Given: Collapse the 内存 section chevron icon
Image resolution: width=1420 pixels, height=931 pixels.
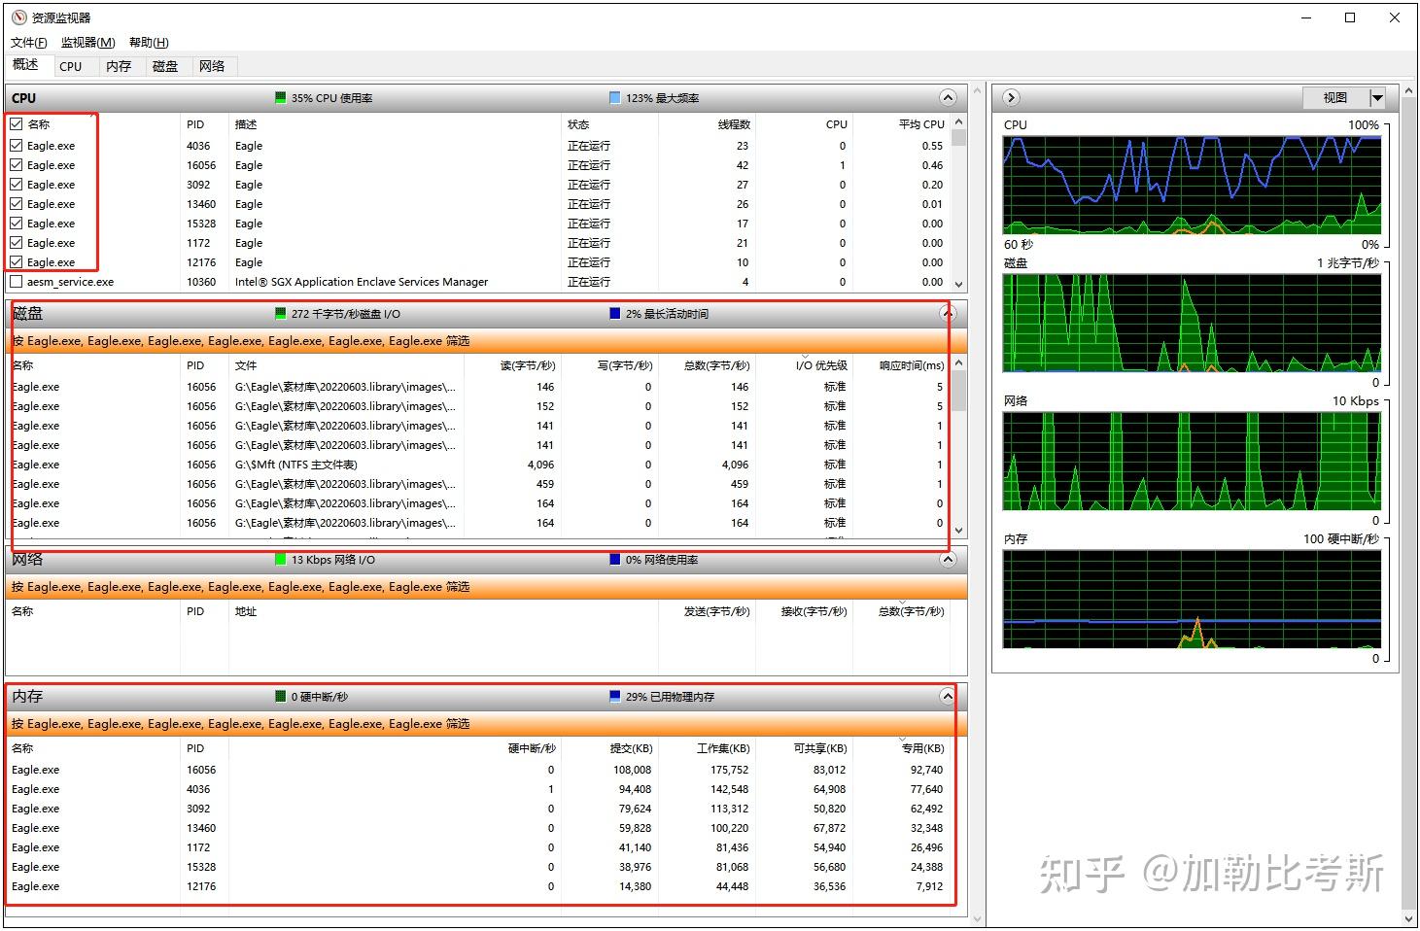Looking at the screenshot, I should 948,696.
